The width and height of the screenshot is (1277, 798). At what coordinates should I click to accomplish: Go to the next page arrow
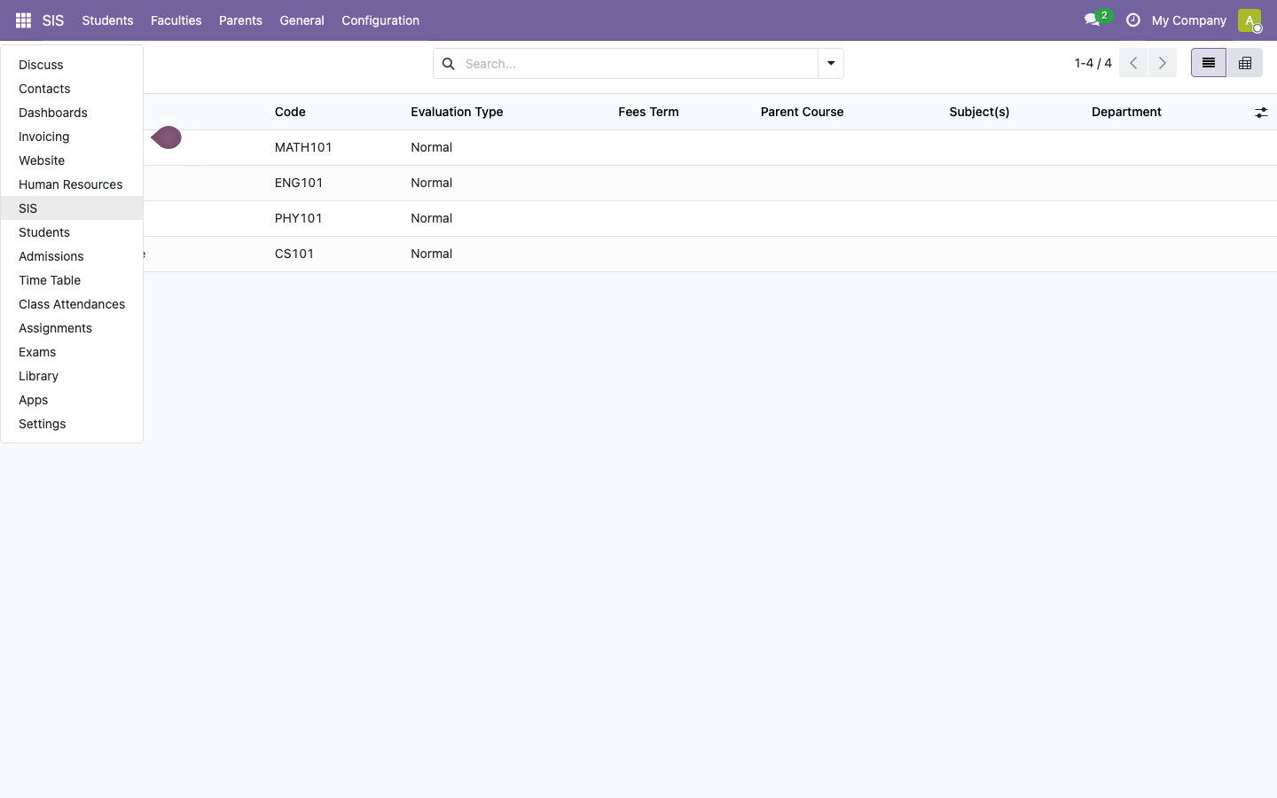(1162, 63)
